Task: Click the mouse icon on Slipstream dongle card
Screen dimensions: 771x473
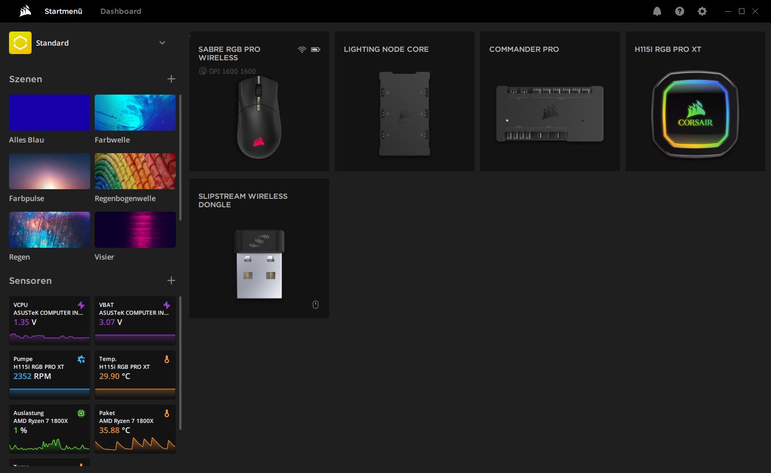Action: [316, 305]
